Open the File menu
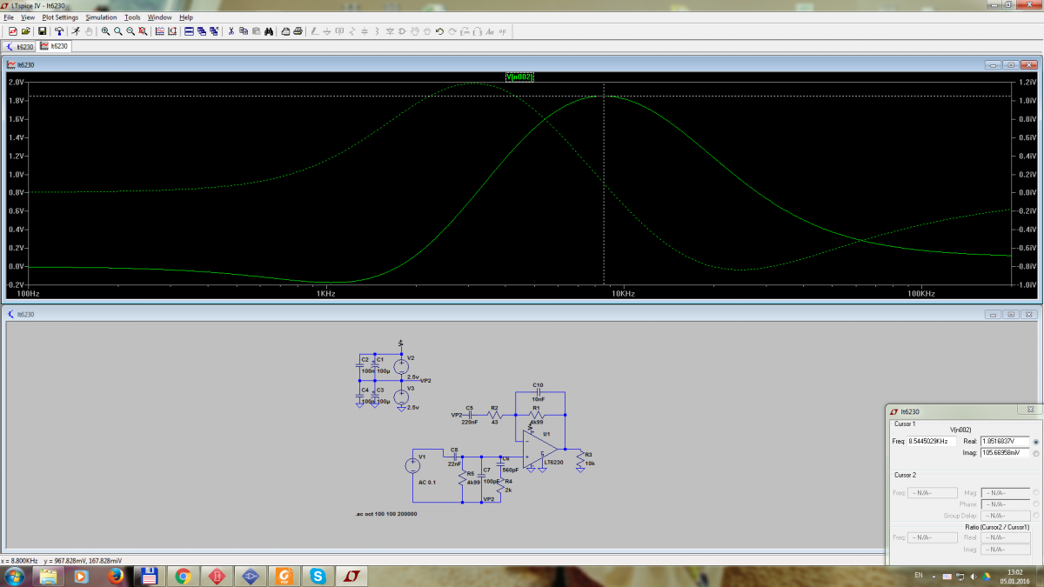 click(x=9, y=17)
